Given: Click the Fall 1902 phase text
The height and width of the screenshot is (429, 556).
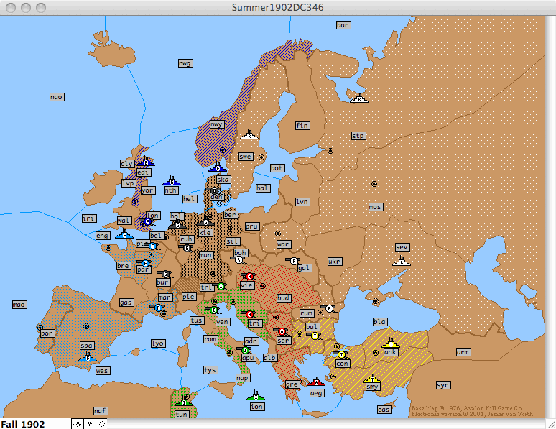Looking at the screenshot, I should [23, 424].
